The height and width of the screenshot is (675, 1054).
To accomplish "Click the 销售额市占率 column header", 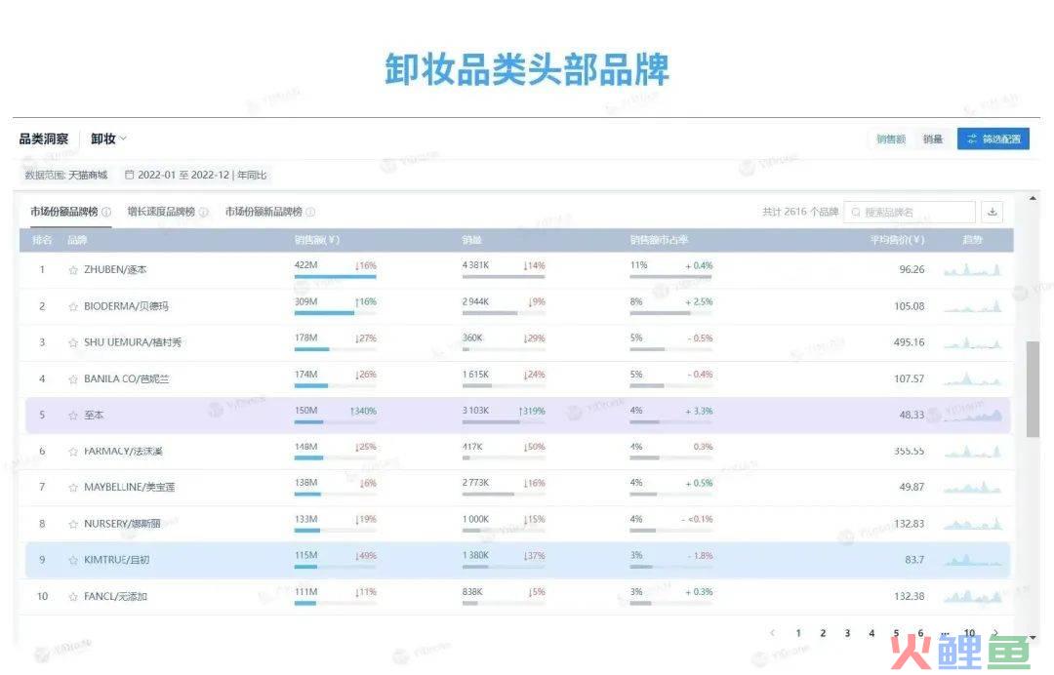I will 659,240.
